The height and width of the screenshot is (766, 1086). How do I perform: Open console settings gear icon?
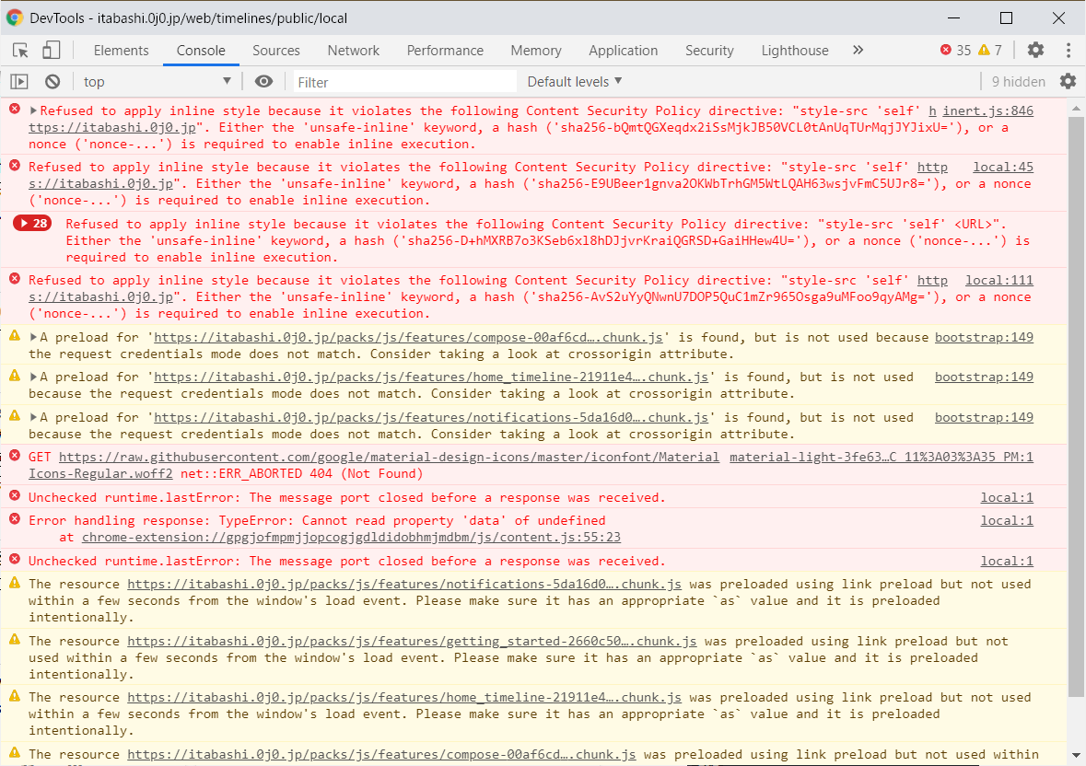click(1068, 82)
